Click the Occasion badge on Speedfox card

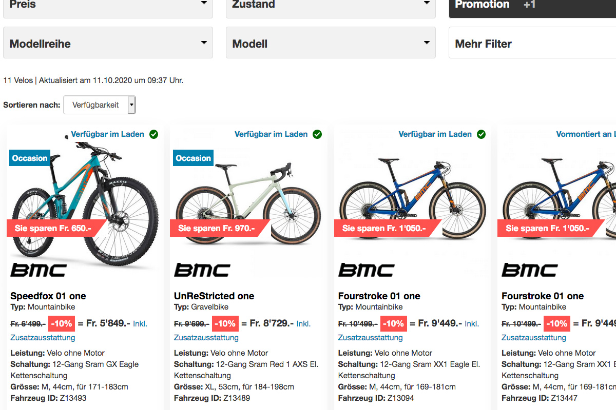tap(30, 158)
